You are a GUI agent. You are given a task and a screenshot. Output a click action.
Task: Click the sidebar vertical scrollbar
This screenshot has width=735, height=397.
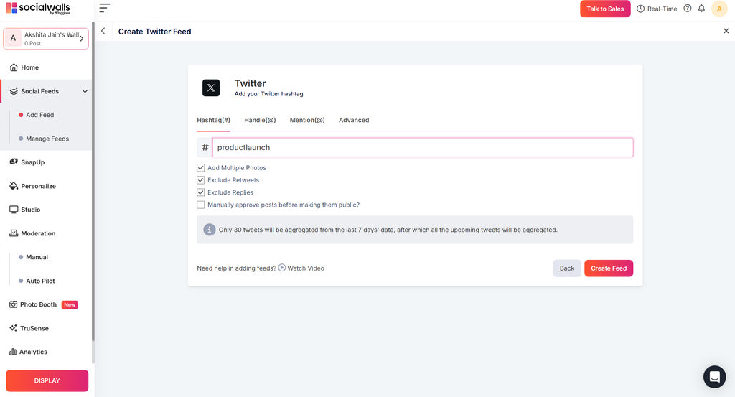pyautogui.click(x=93, y=181)
